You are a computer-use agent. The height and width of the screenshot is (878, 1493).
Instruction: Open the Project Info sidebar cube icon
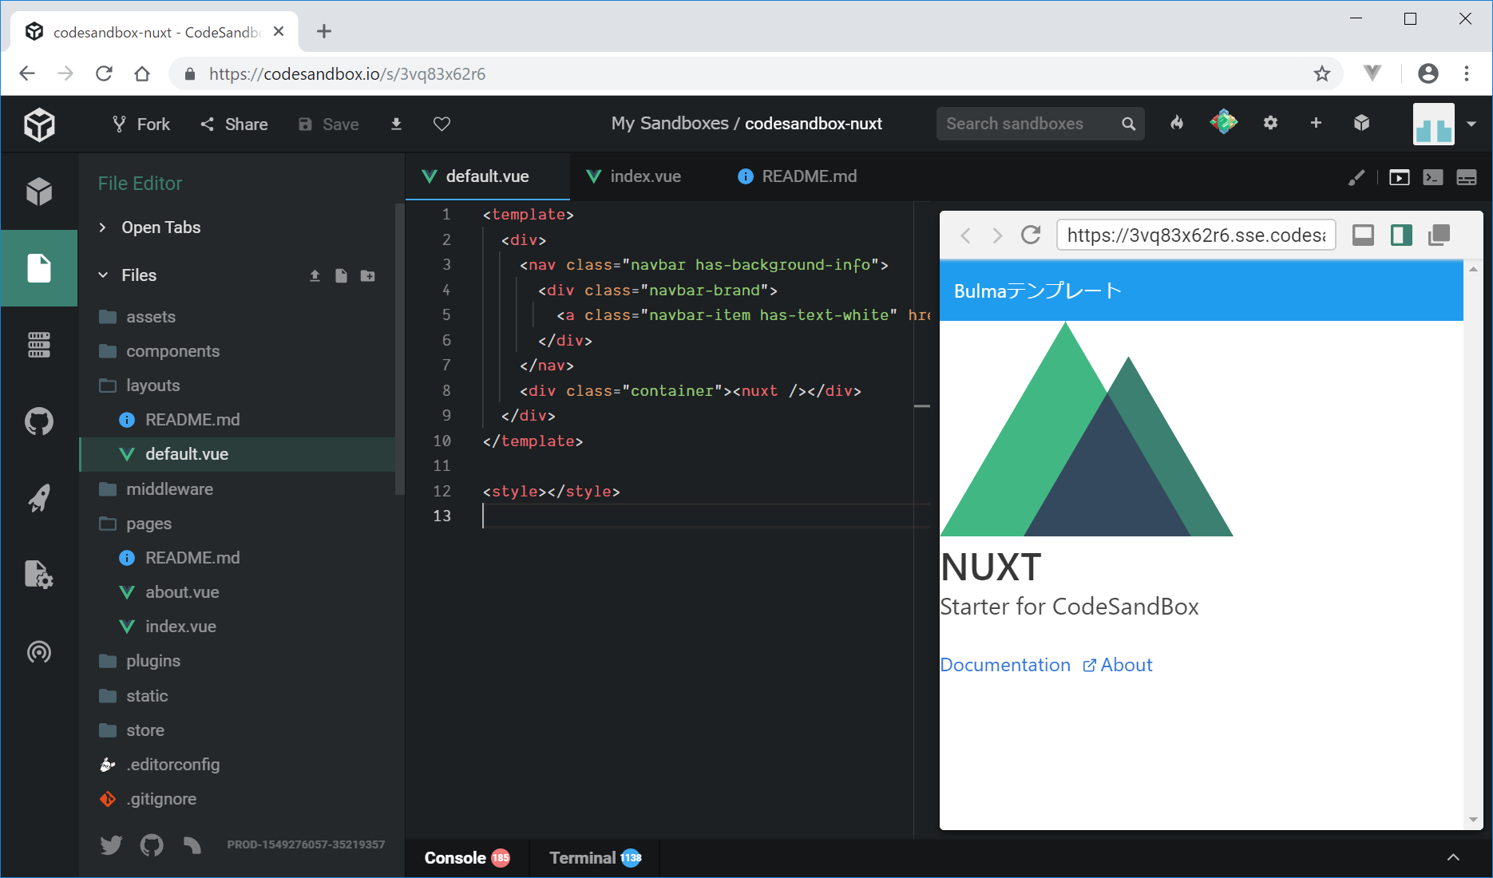pos(39,192)
